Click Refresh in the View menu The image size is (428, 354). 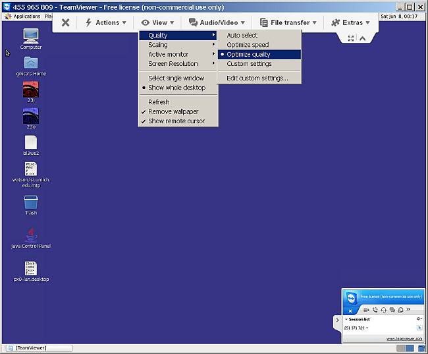click(178, 102)
